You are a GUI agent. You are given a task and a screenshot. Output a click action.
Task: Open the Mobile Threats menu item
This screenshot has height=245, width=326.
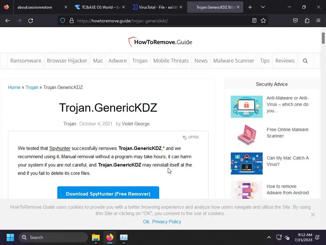[x=171, y=61]
